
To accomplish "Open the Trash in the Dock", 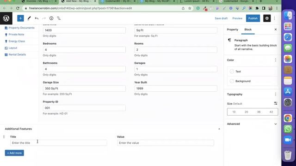I will [x=288, y=155].
